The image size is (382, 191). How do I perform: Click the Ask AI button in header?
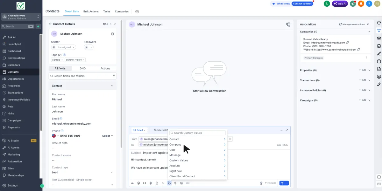[340, 4]
